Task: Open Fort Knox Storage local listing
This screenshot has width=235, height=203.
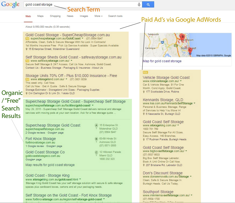Action: tap(41, 139)
